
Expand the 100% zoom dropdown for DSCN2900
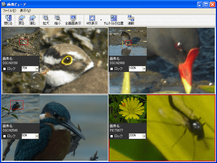coord(144,69)
